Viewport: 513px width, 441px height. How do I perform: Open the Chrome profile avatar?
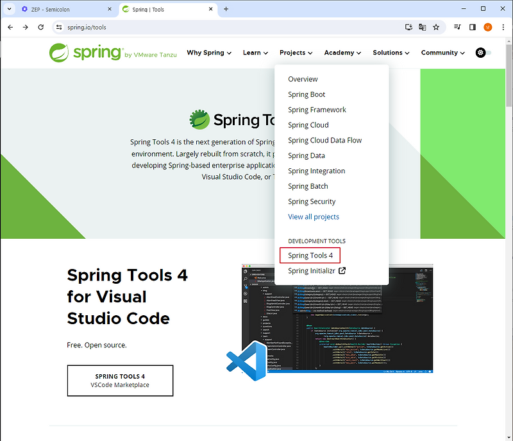487,27
